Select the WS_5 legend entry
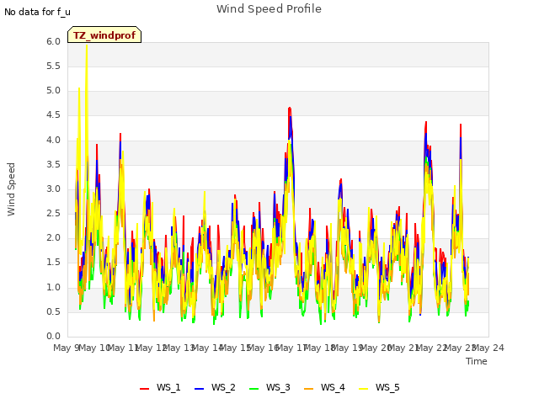Image resolution: width=539 pixels, height=404 pixels. point(379,387)
